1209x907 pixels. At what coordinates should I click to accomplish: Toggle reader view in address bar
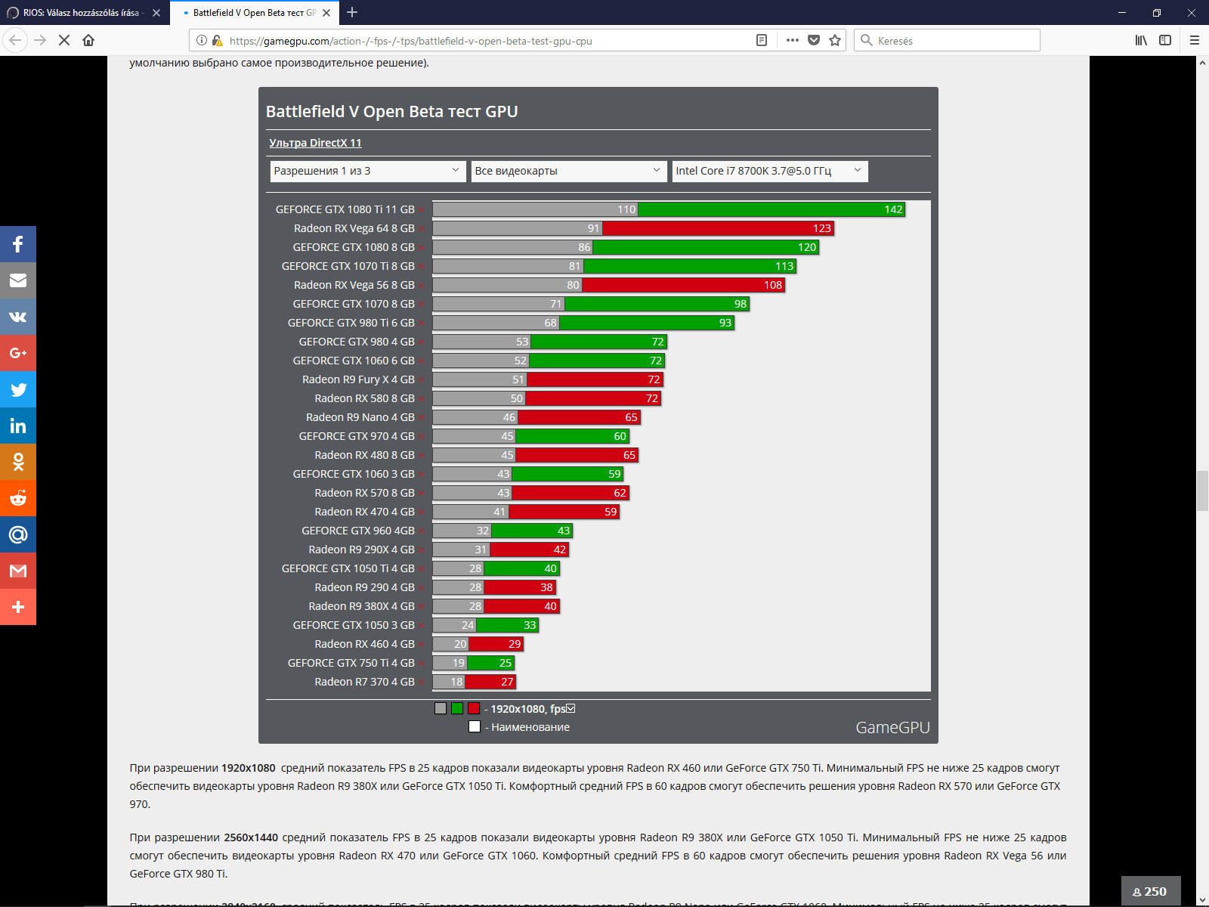(762, 40)
